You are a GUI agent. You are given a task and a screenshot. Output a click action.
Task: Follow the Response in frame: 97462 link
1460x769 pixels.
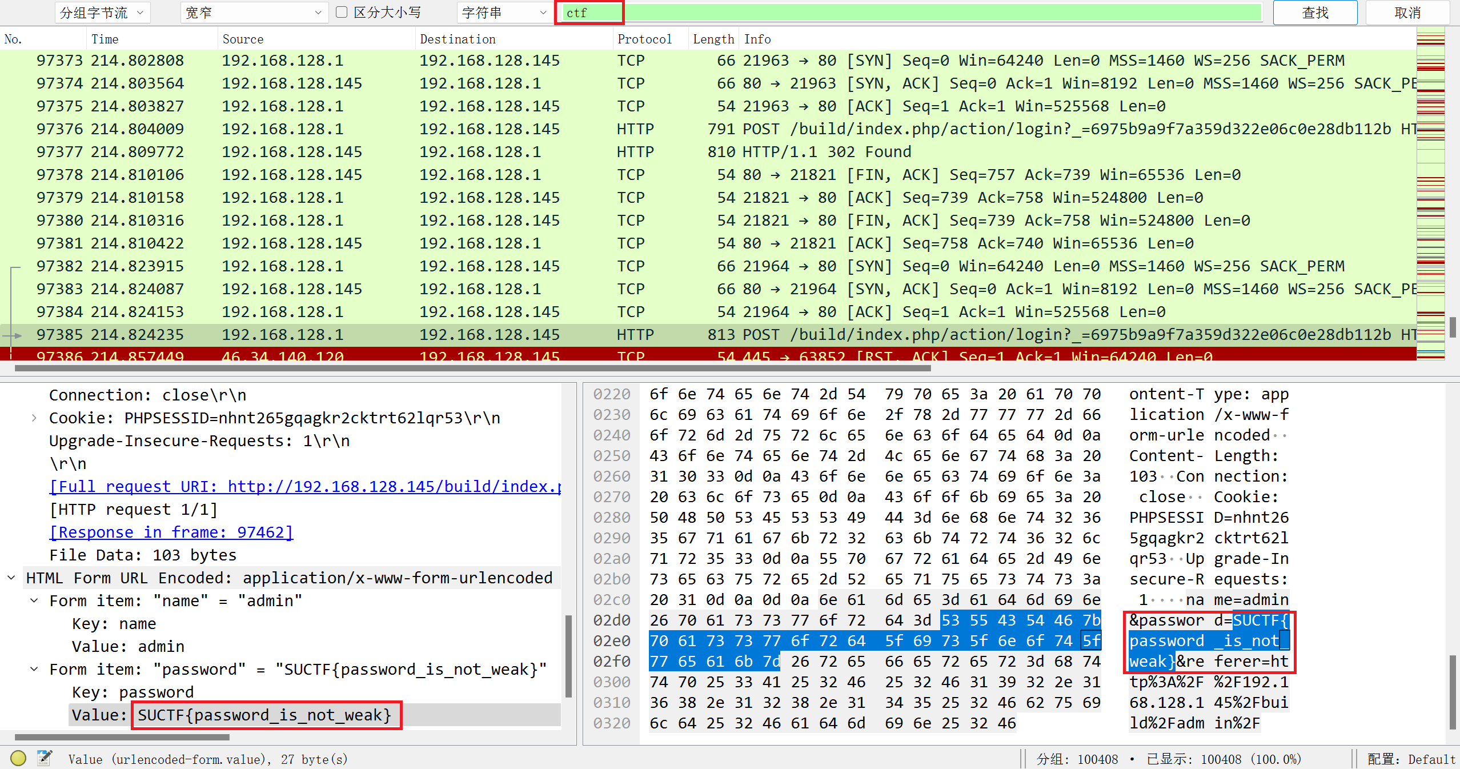click(171, 532)
